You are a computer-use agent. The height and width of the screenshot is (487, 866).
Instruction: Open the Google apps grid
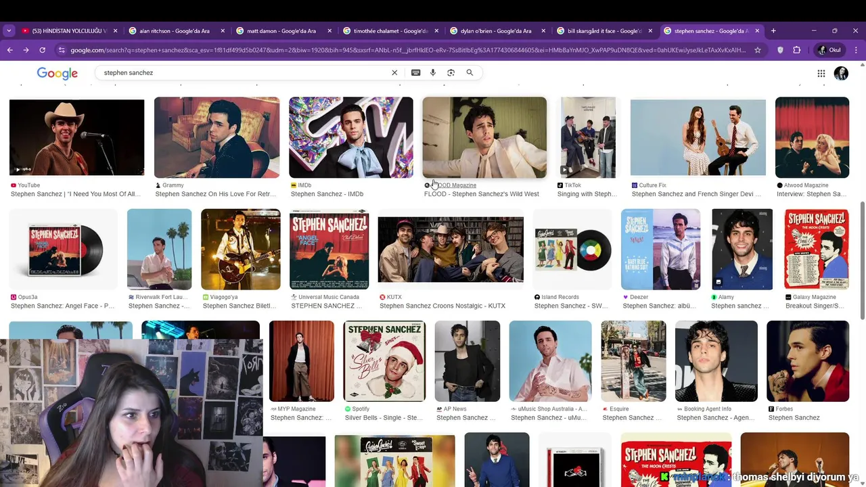[821, 73]
